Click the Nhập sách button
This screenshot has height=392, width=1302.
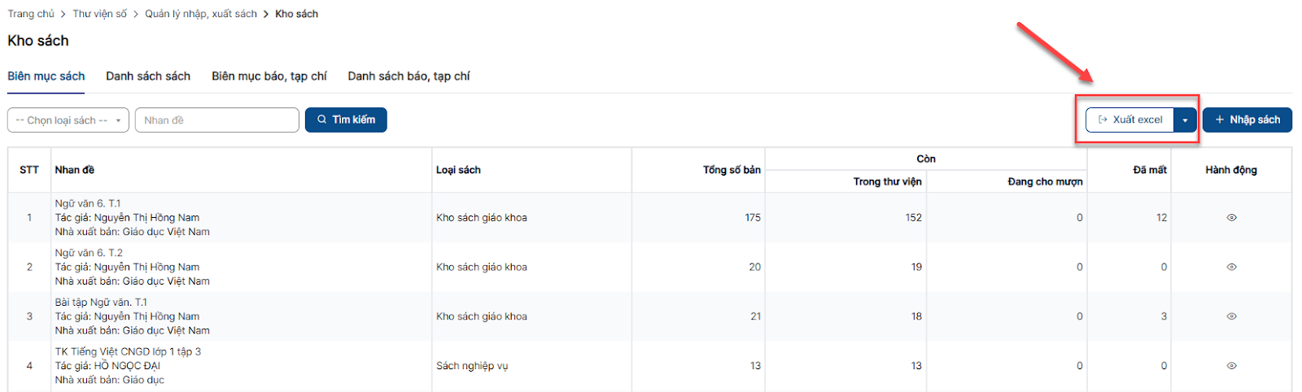tap(1247, 120)
